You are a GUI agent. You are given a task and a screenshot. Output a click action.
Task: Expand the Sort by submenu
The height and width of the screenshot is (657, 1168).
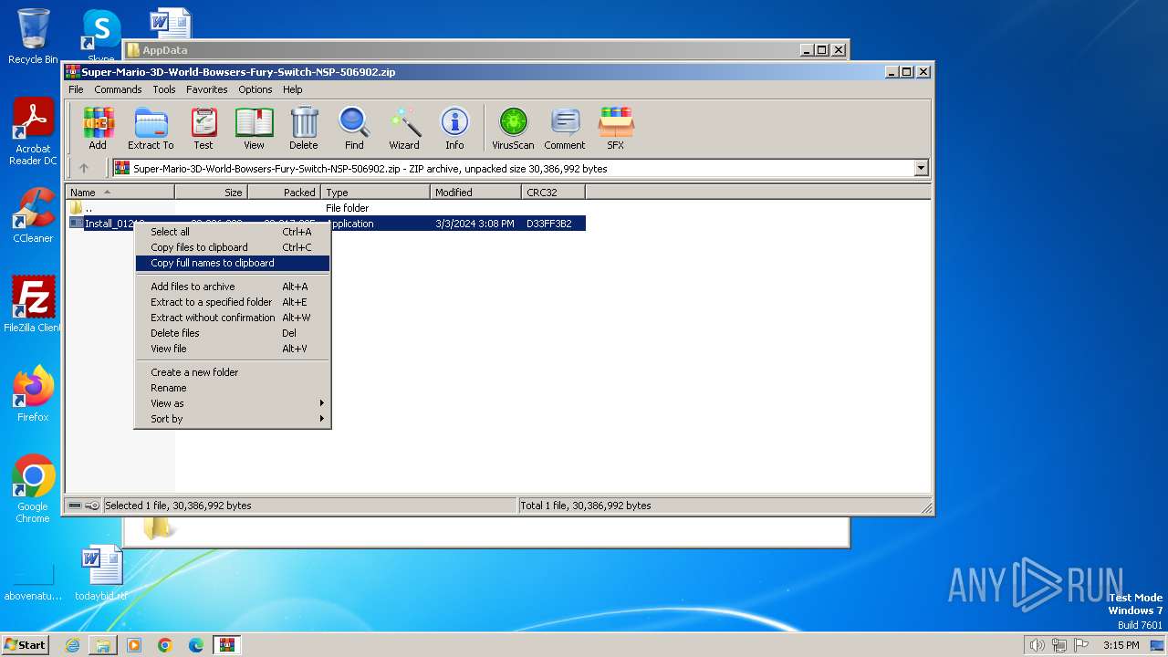pos(233,419)
